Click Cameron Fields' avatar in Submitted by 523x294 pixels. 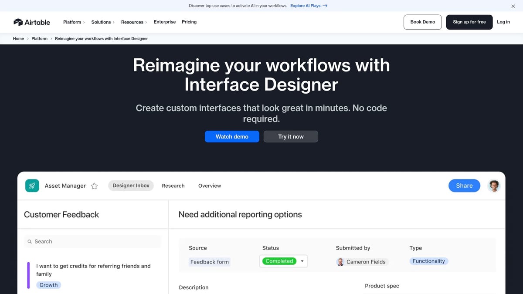click(x=340, y=262)
